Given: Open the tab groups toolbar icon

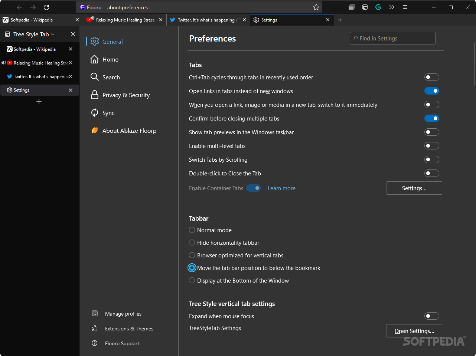Looking at the screenshot, I should point(352,7).
